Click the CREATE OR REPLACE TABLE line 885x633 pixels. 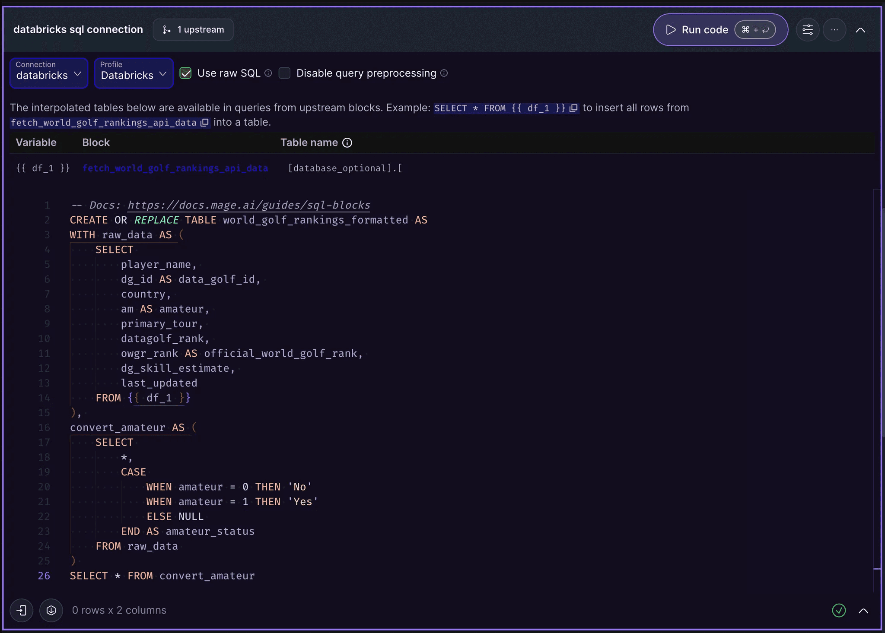click(248, 220)
